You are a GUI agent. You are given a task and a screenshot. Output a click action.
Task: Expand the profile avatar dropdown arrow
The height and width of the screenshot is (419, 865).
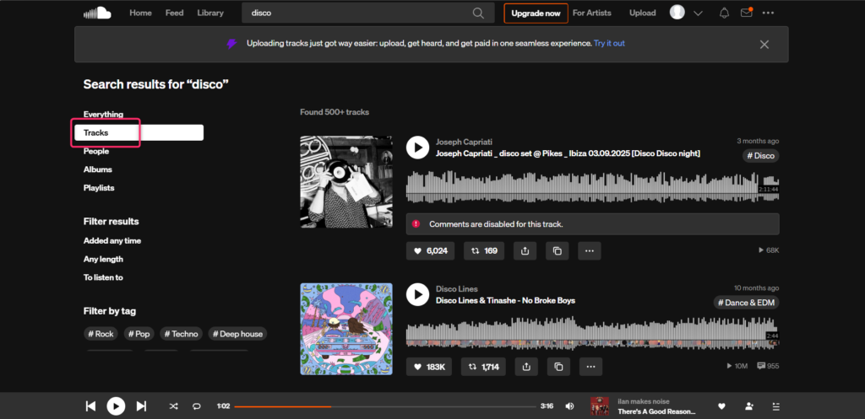click(698, 13)
